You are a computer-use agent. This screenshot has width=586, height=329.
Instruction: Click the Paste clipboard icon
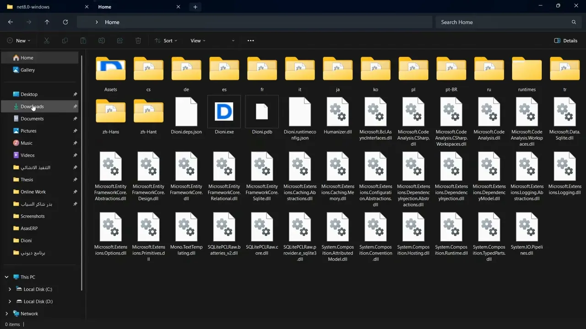83,41
